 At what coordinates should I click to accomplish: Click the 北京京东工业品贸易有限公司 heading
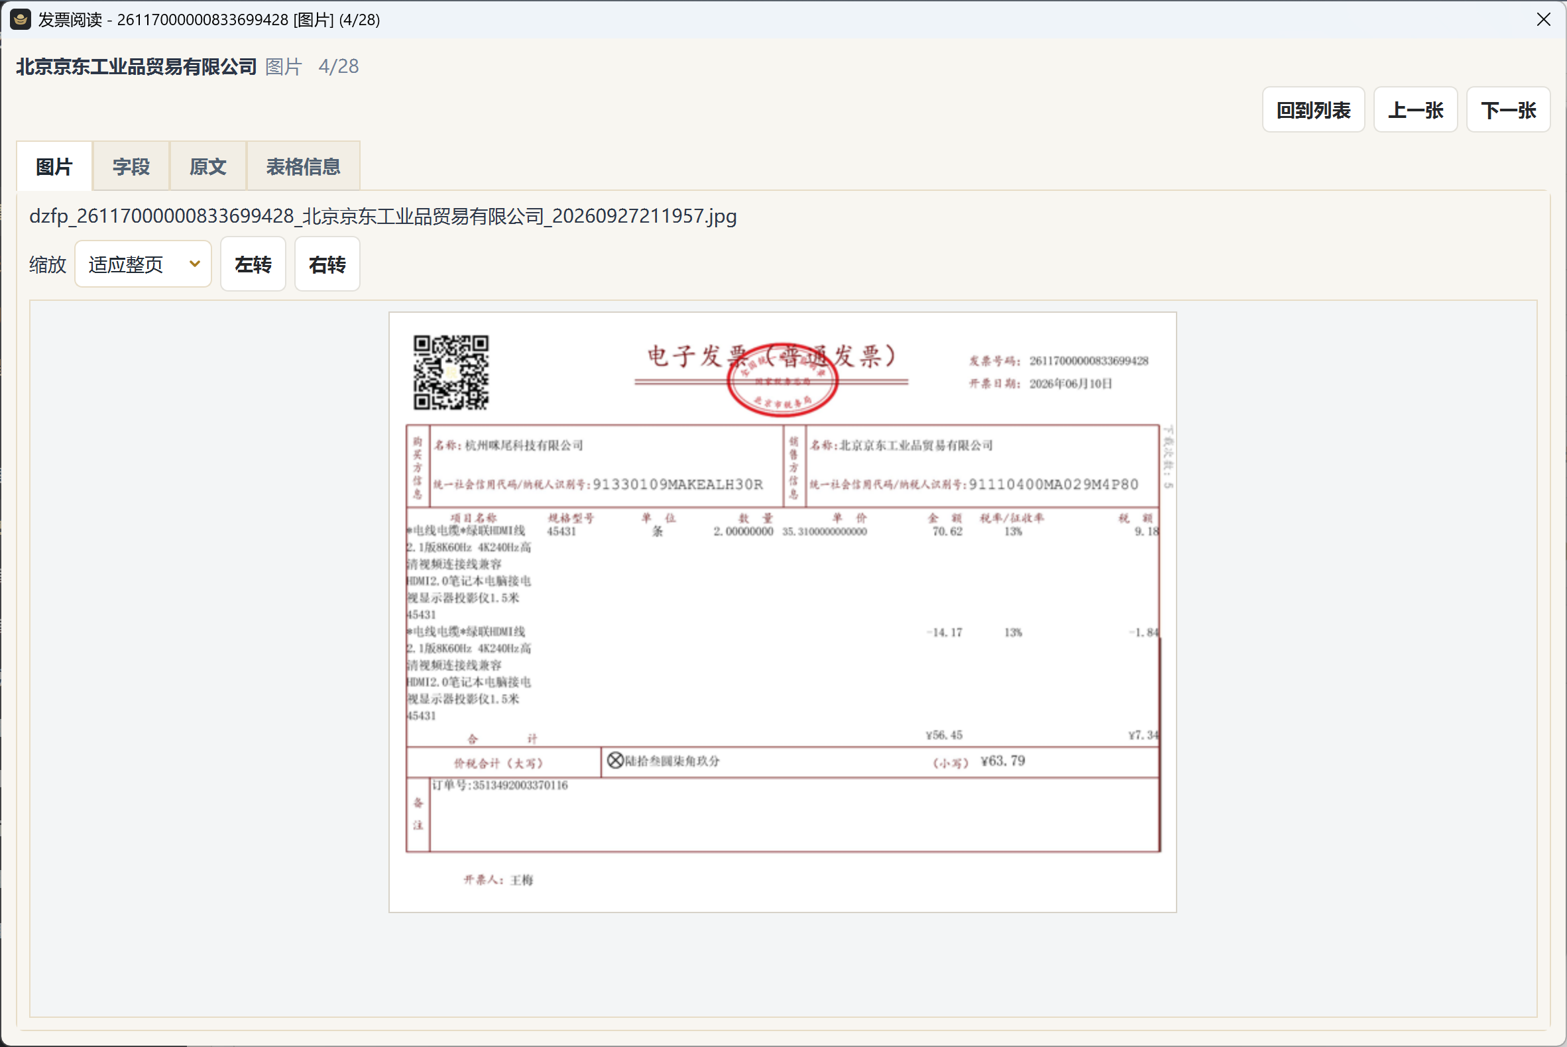pyautogui.click(x=137, y=66)
